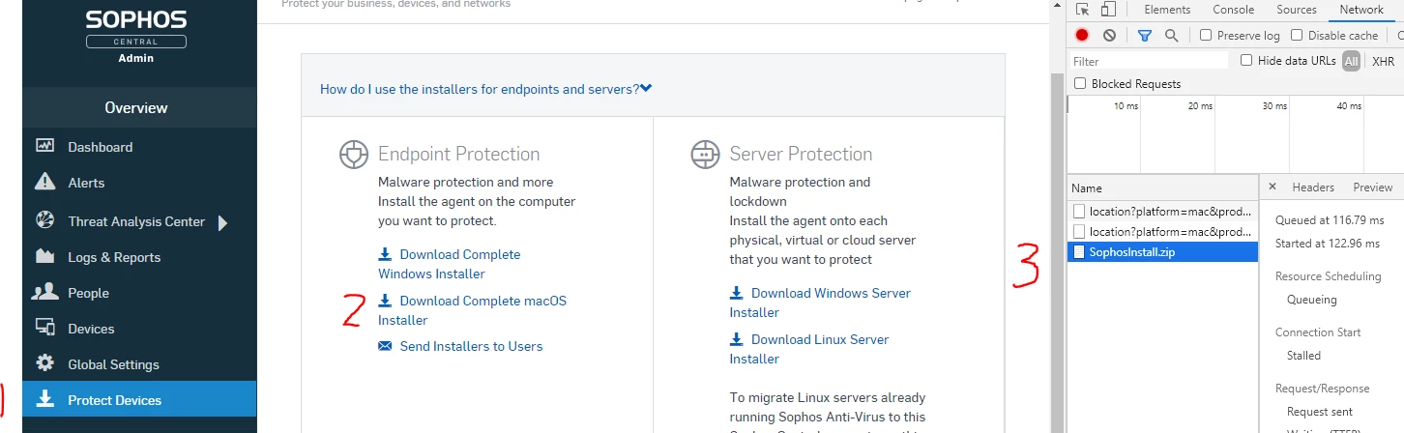Toggle the DevTools device toolbar icon
This screenshot has height=433, width=1404.
tap(1108, 10)
